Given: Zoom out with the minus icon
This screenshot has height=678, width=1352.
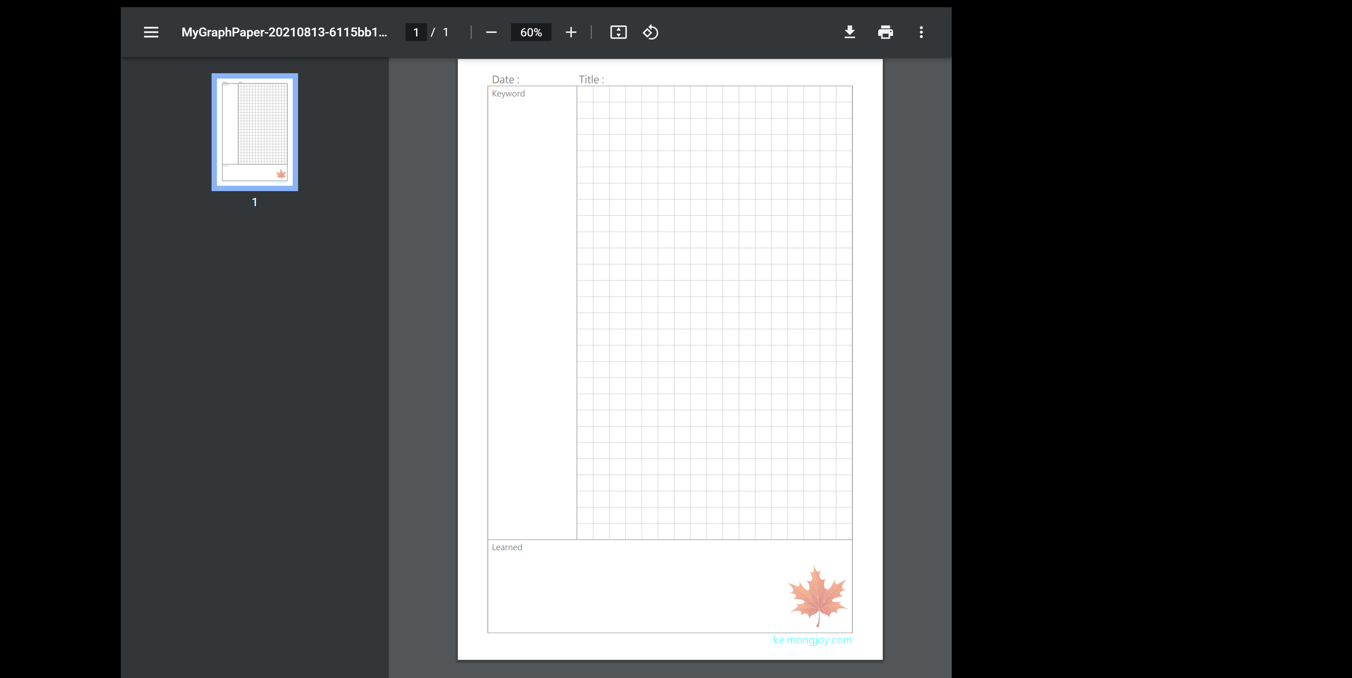Looking at the screenshot, I should click(x=491, y=32).
